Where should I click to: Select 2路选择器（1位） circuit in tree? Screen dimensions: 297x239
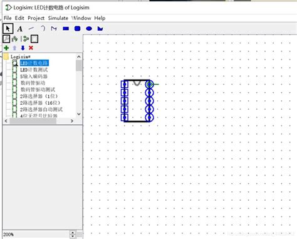39,96
